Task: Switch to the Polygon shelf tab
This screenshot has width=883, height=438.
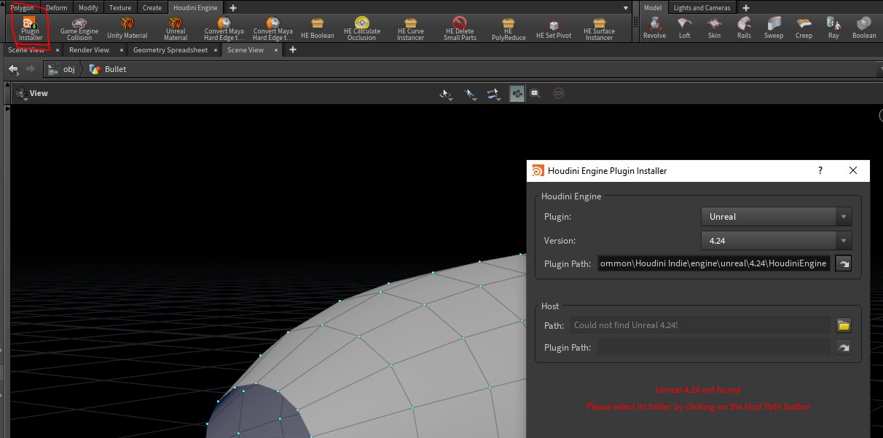Action: coord(21,7)
